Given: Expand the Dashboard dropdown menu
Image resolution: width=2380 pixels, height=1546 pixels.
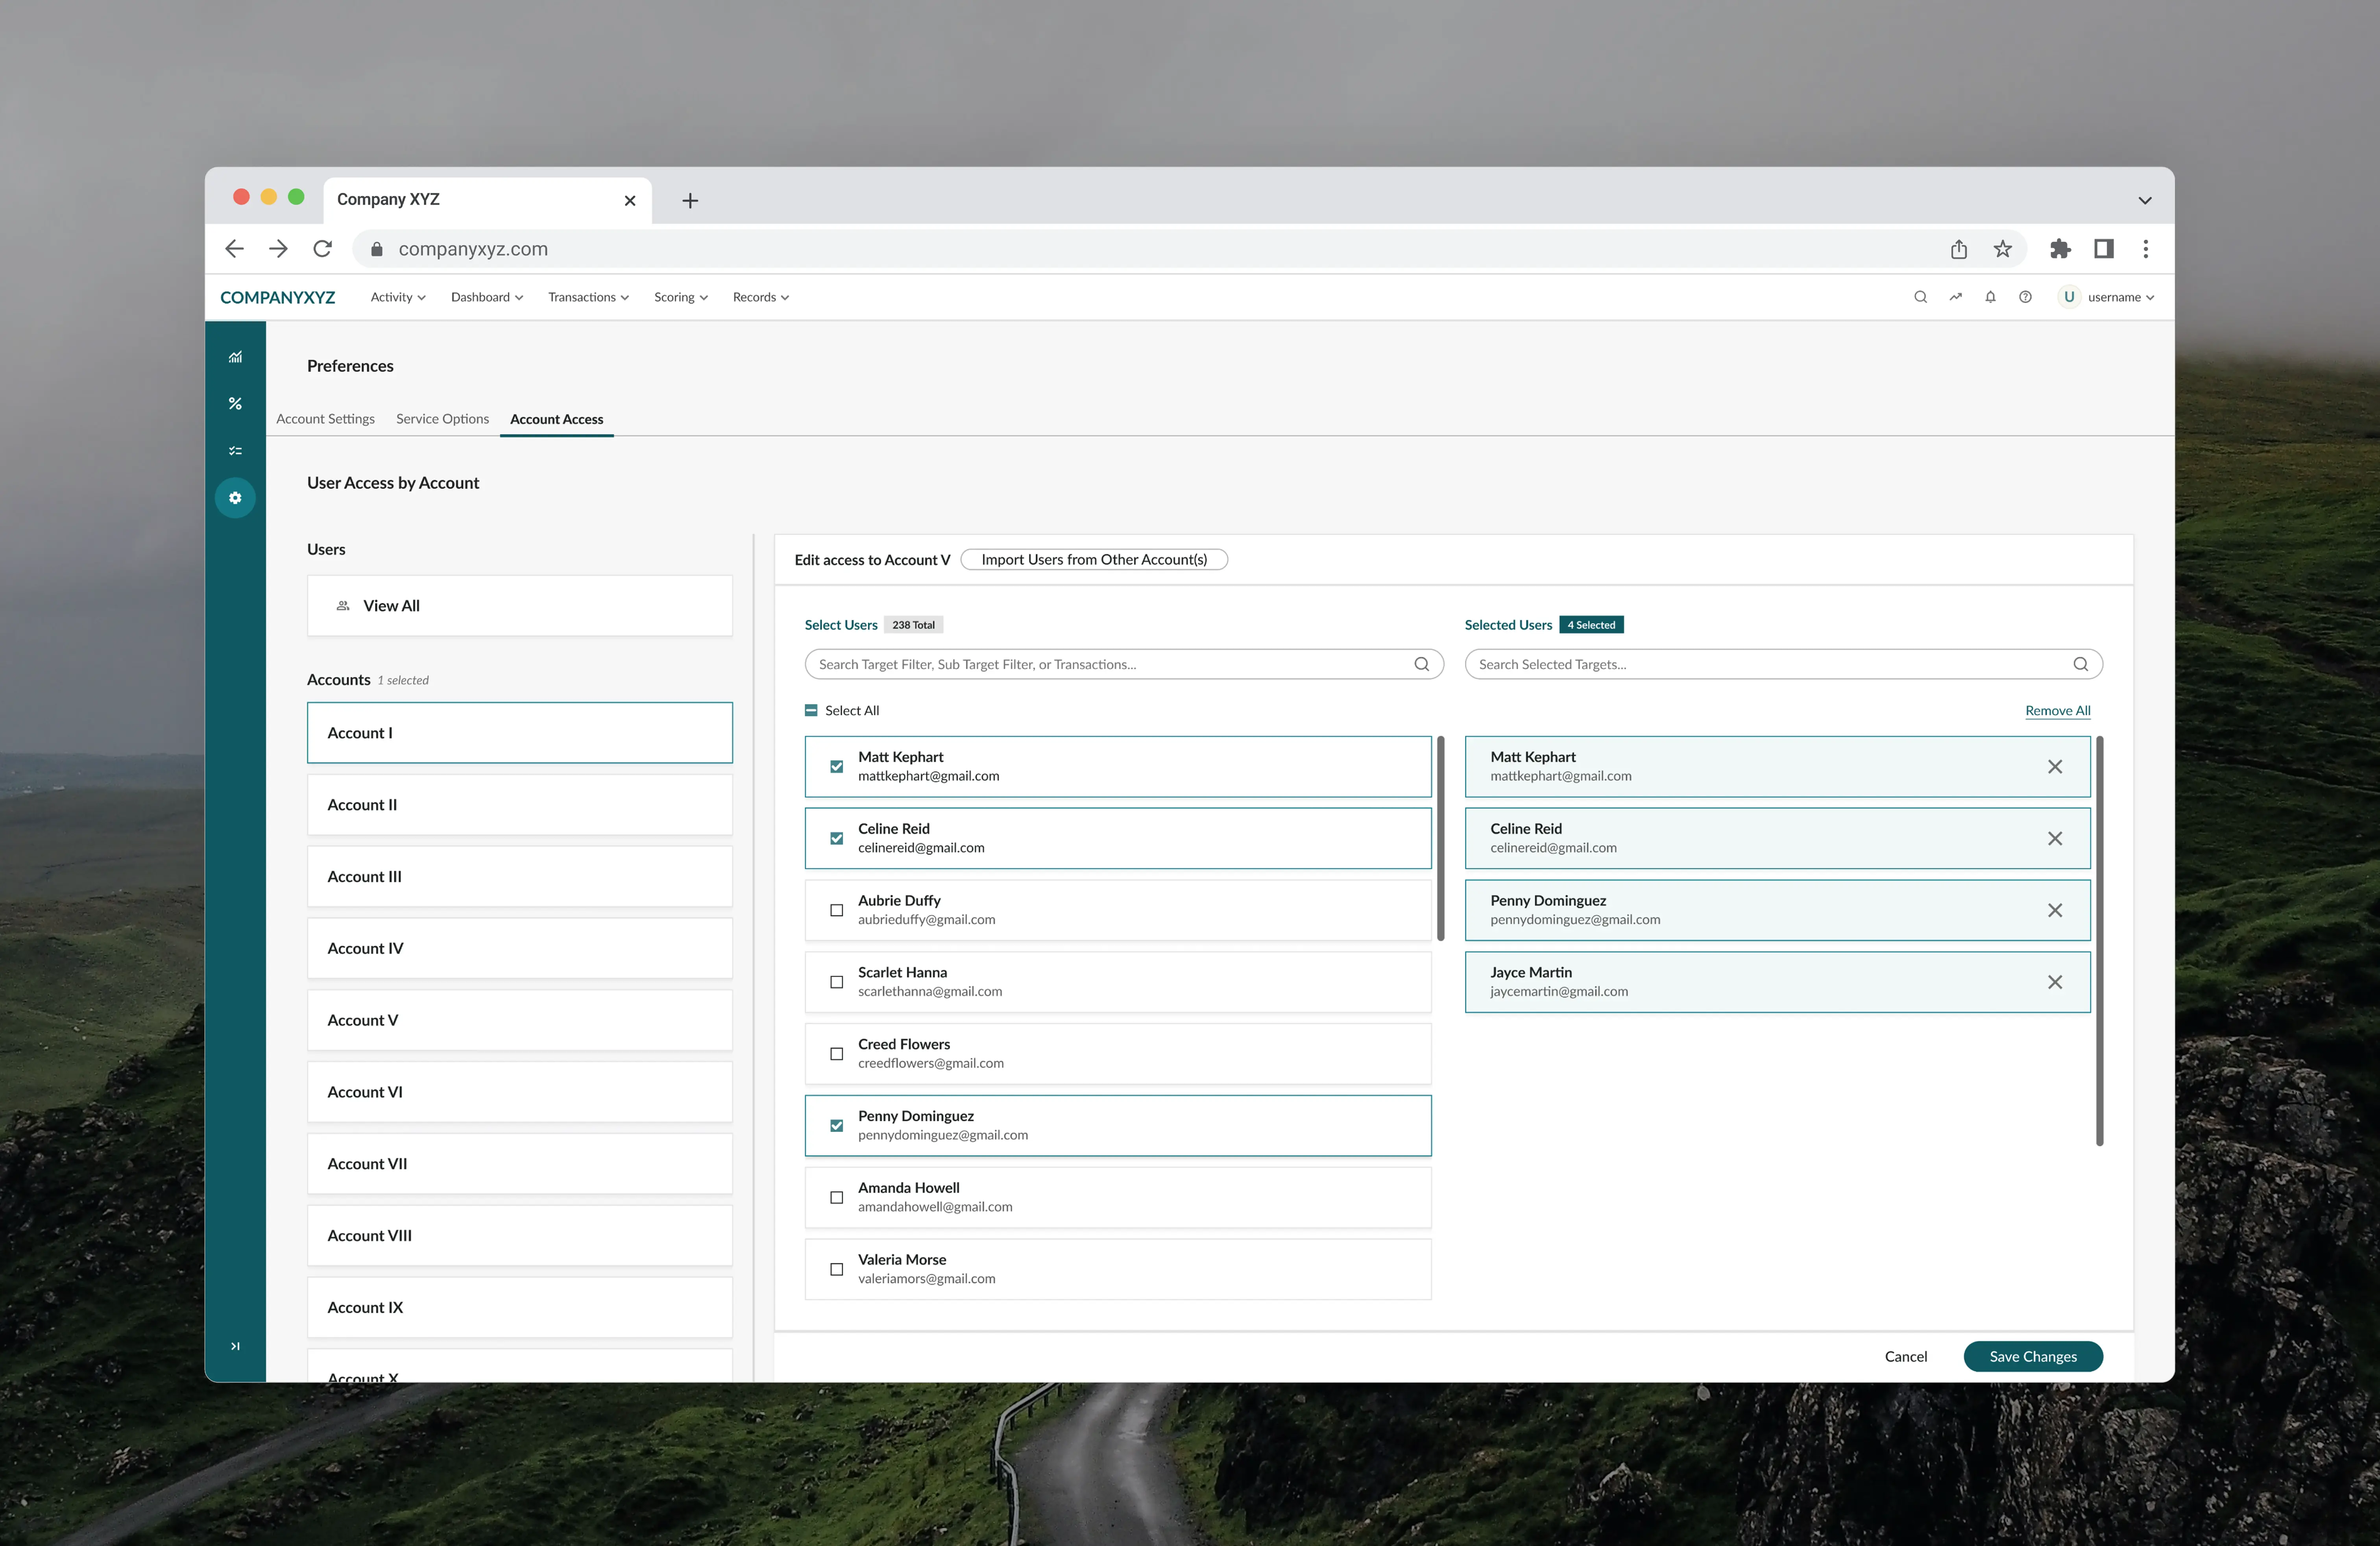Looking at the screenshot, I should point(487,297).
